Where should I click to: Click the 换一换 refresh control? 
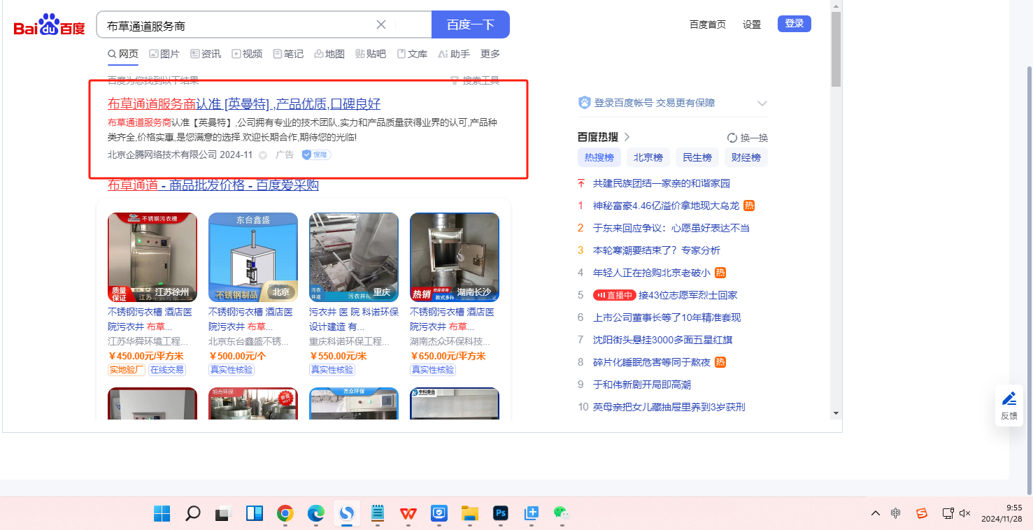pyautogui.click(x=748, y=138)
